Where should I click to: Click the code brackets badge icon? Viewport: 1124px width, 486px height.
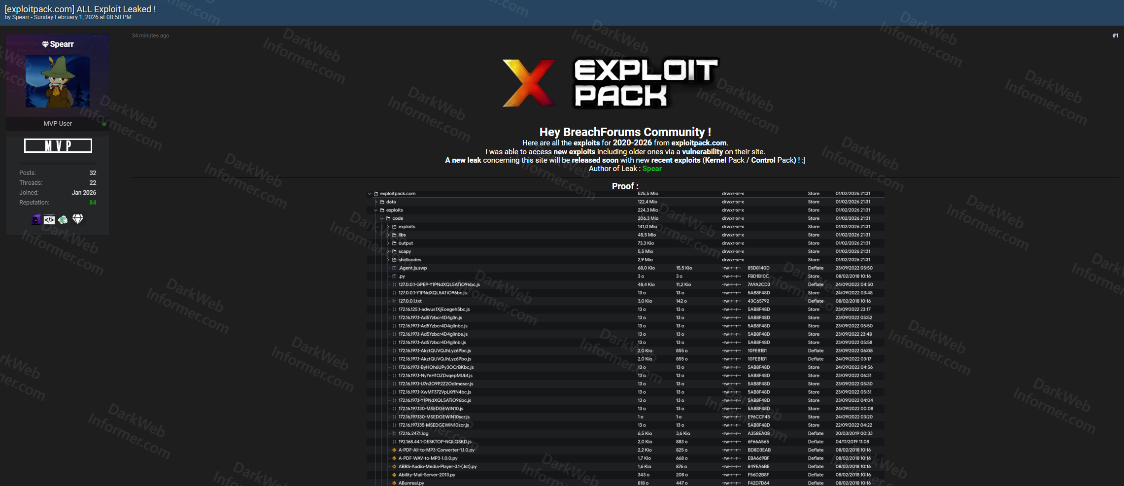[x=49, y=220]
